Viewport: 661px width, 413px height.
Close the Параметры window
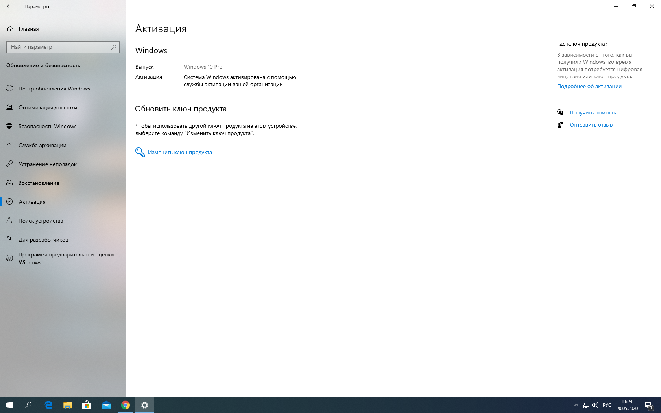point(652,6)
